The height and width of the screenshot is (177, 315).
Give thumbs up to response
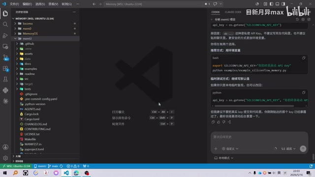(219, 122)
